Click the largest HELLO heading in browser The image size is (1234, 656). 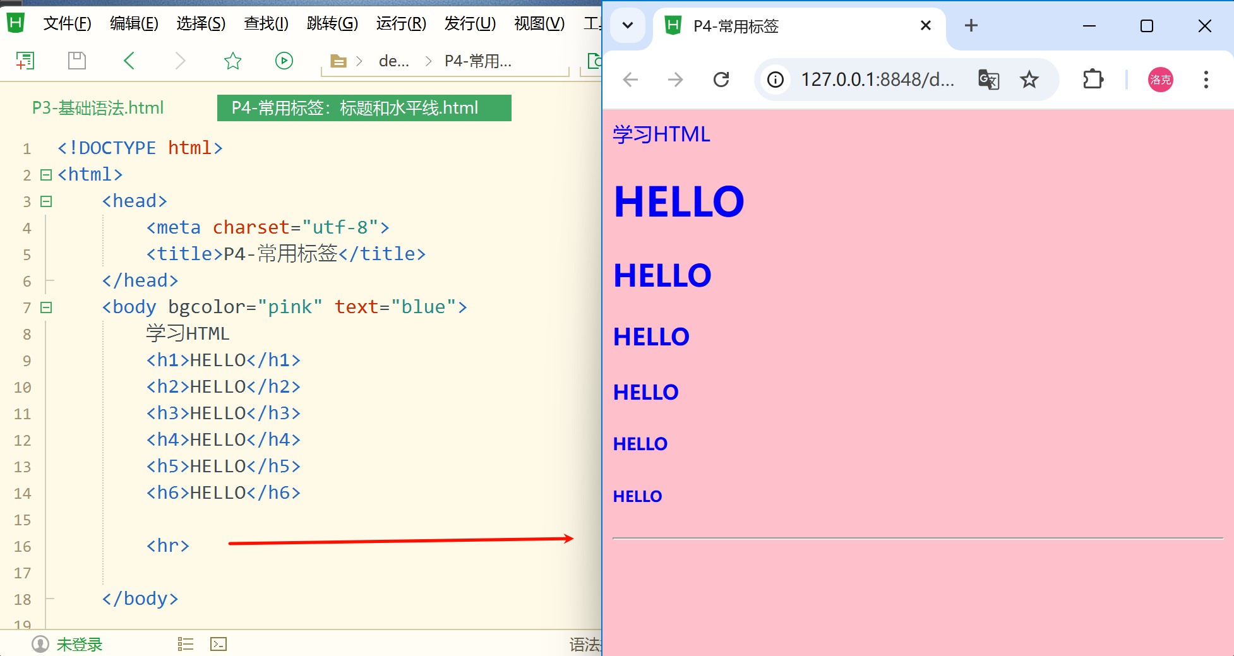point(679,202)
